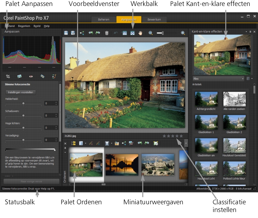Click the Zoom in magnifier
258x218 pixels.
coord(183,33)
